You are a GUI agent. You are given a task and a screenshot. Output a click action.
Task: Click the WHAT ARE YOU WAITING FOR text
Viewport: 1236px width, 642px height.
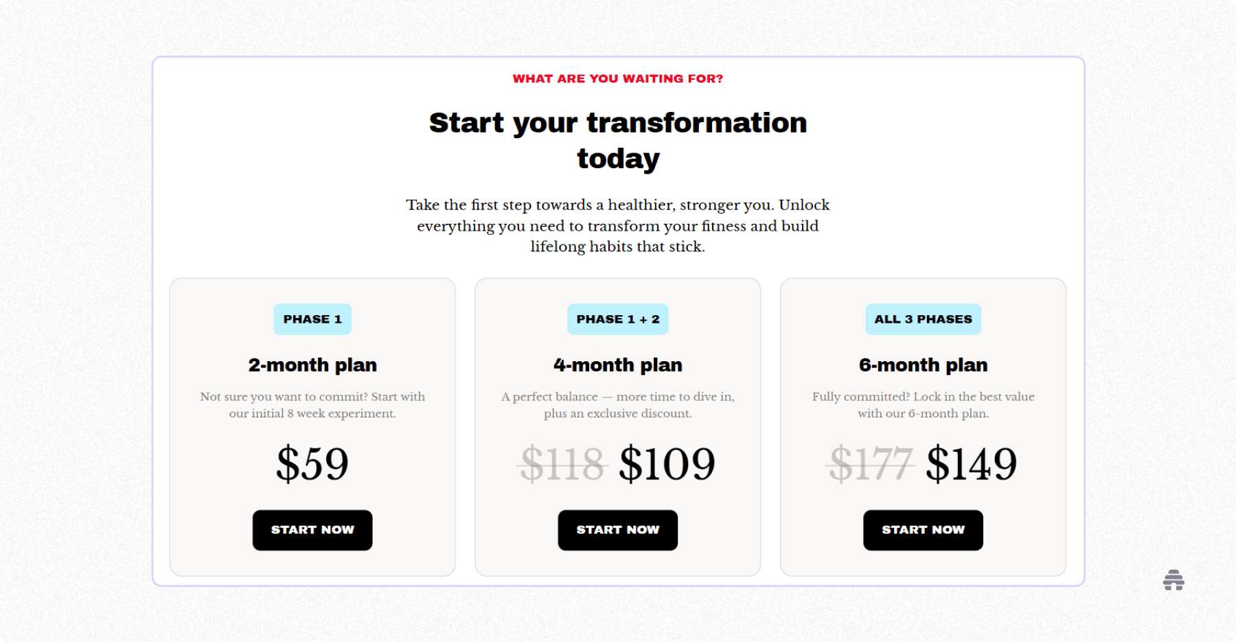(618, 78)
